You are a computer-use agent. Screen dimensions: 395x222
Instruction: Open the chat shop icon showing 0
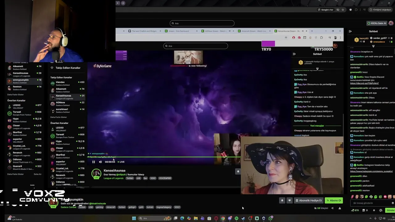click(365, 210)
